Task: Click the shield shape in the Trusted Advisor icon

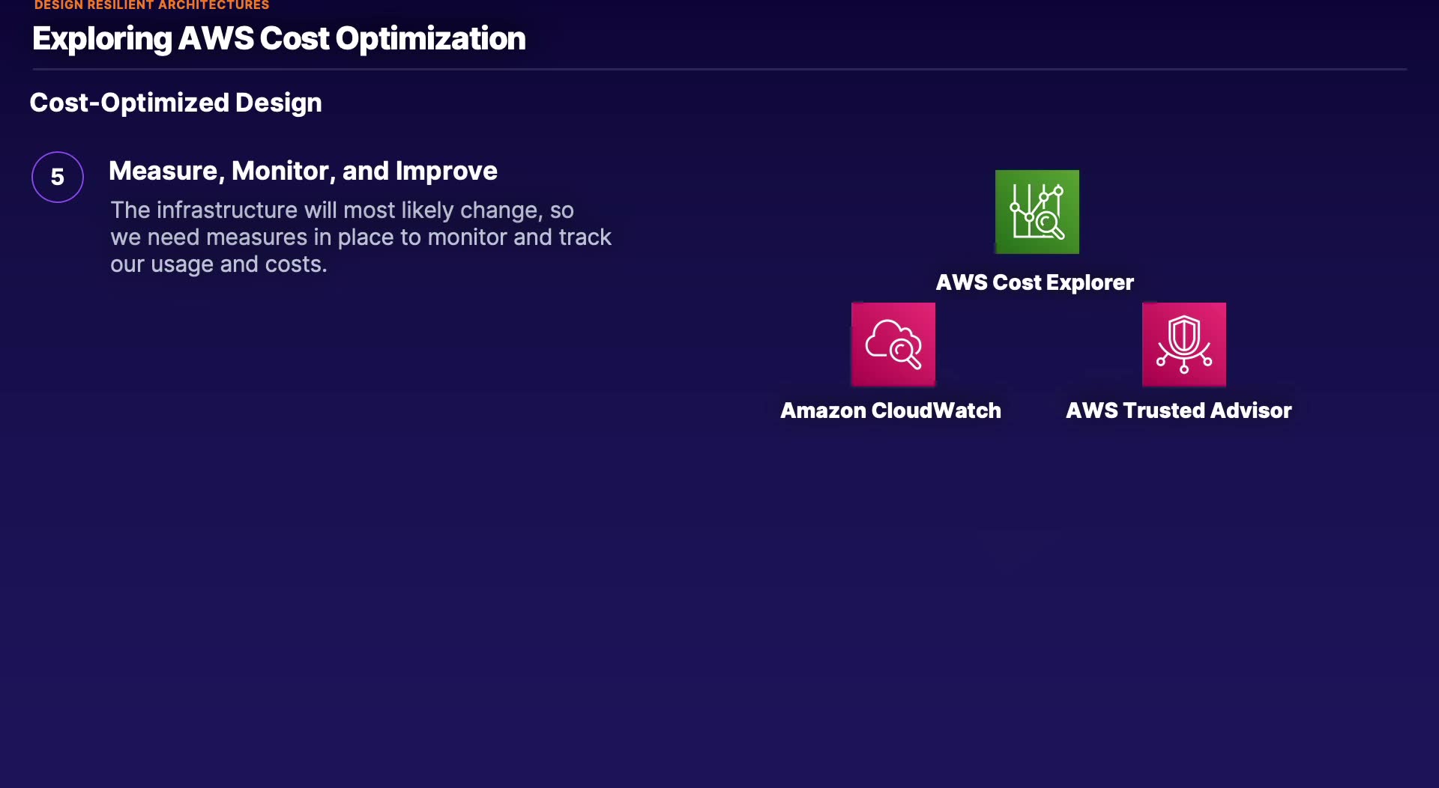Action: 1183,333
